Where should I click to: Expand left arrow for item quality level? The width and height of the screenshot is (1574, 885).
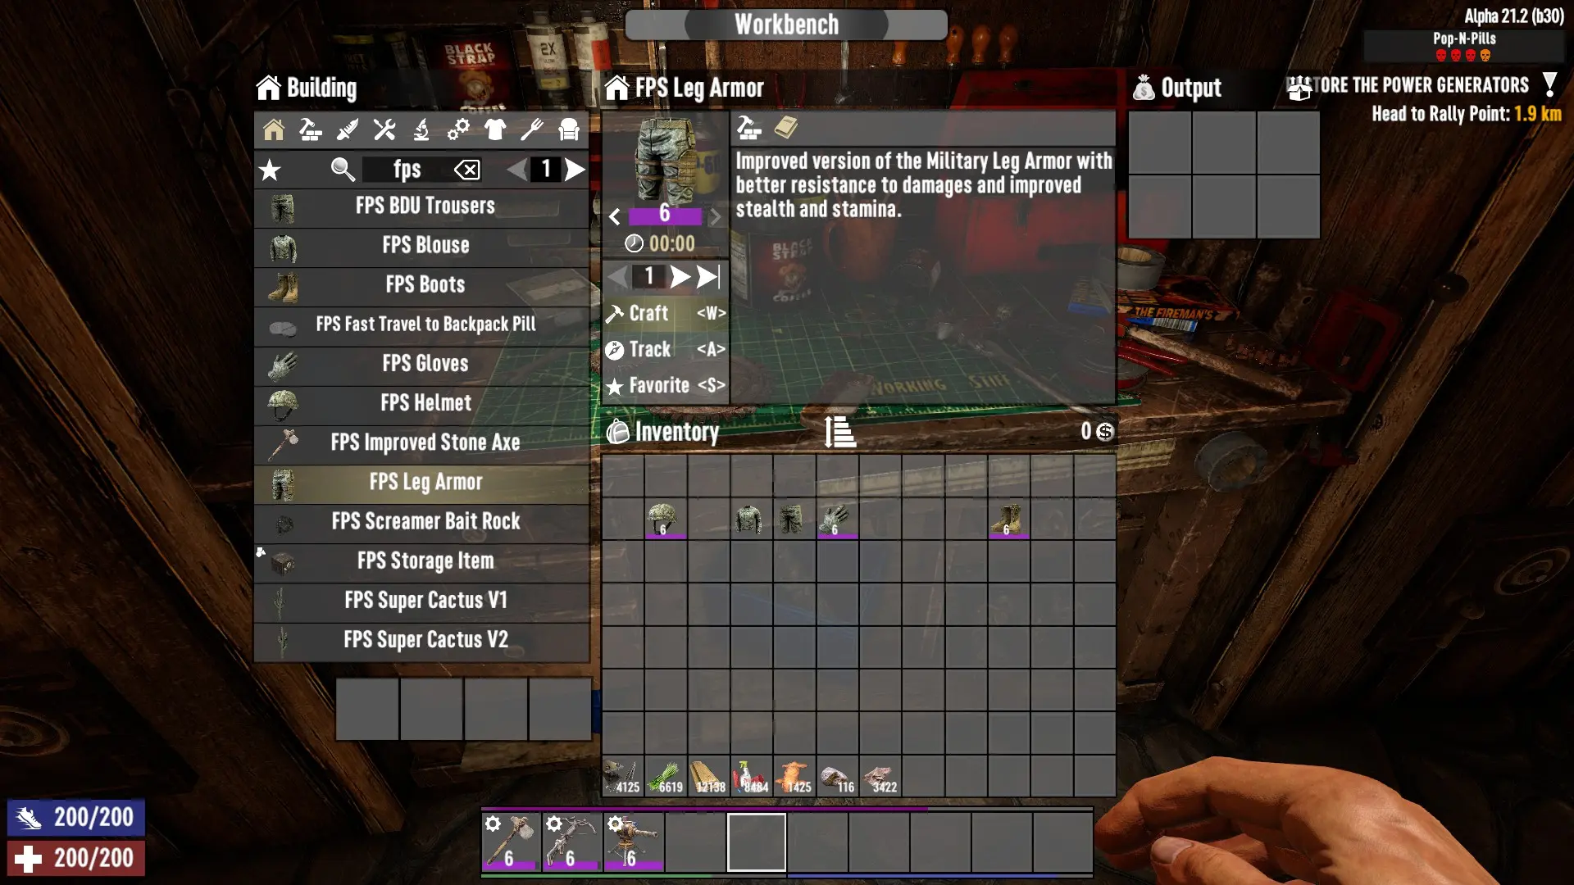point(616,215)
